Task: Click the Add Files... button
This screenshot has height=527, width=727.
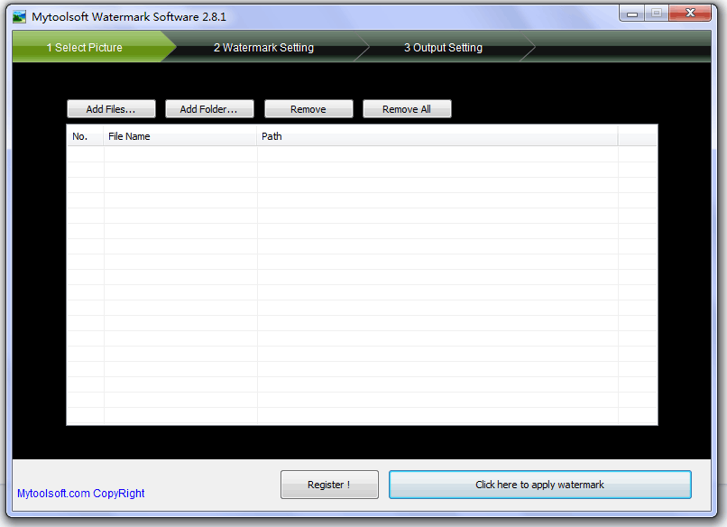Action: [x=111, y=109]
